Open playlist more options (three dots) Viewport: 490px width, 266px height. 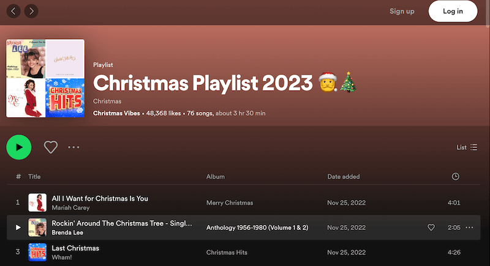coord(74,147)
